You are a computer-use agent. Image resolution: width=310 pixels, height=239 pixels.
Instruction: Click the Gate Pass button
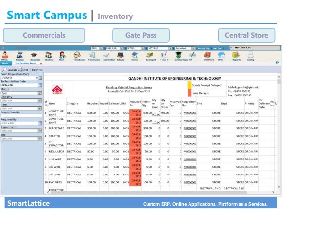[141, 35]
